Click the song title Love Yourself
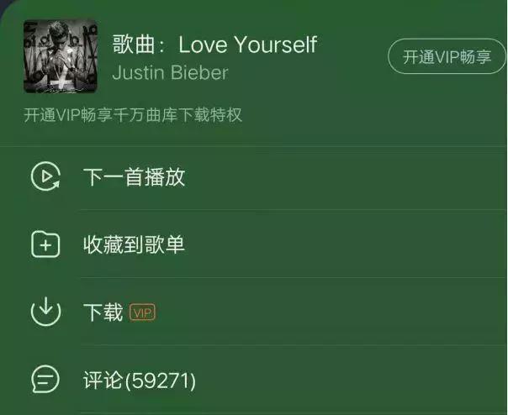The image size is (508, 415). 248,45
